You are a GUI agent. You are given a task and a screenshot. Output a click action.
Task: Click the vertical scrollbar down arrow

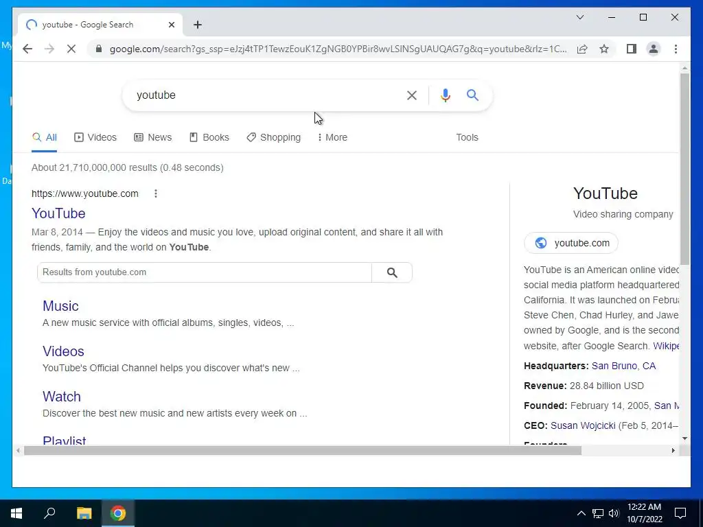coord(684,438)
